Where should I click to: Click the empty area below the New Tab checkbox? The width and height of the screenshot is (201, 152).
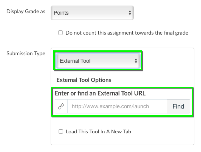[x=122, y=139]
